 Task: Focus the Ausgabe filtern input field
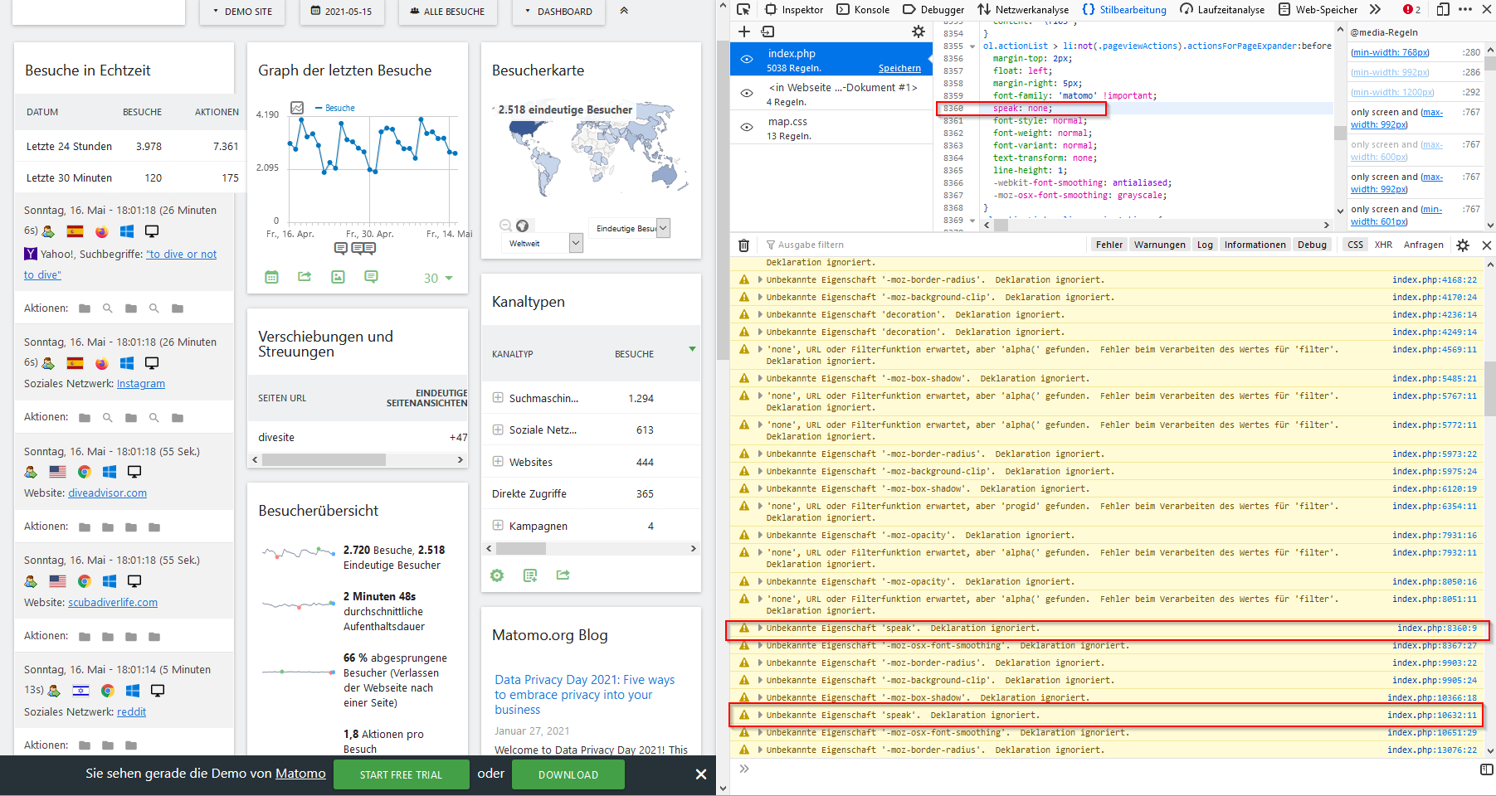click(x=921, y=245)
